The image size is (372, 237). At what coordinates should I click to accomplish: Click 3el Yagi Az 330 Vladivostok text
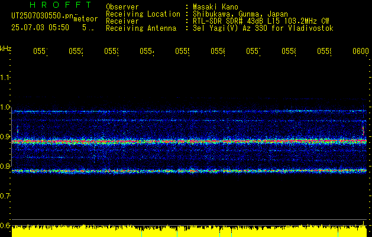[263, 28]
